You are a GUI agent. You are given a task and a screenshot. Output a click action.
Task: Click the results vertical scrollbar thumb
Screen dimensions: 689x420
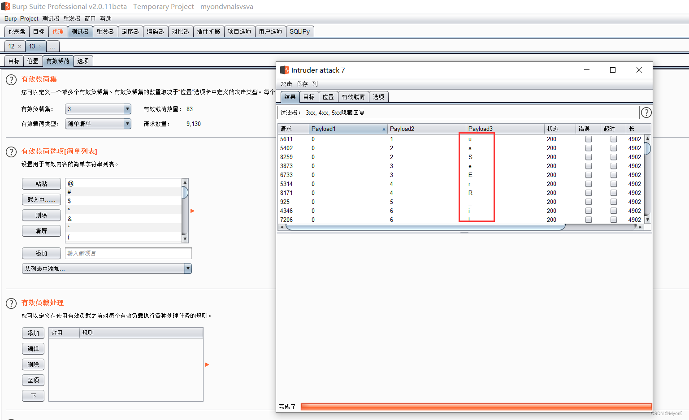(x=647, y=148)
